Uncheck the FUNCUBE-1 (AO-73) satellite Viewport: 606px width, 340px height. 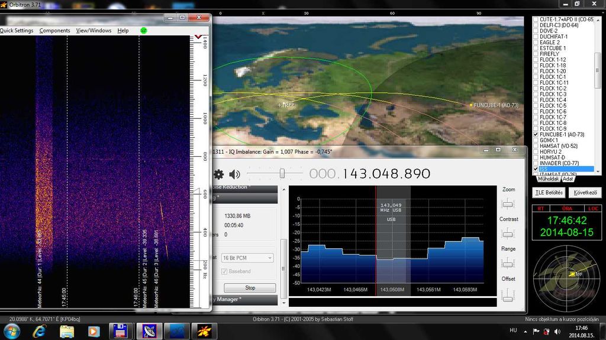[x=536, y=134]
